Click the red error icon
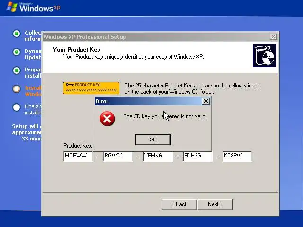This screenshot has width=303, height=227. point(107,119)
